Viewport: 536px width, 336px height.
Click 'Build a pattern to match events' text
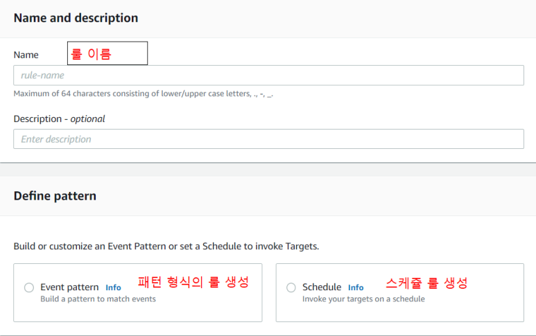pos(98,299)
